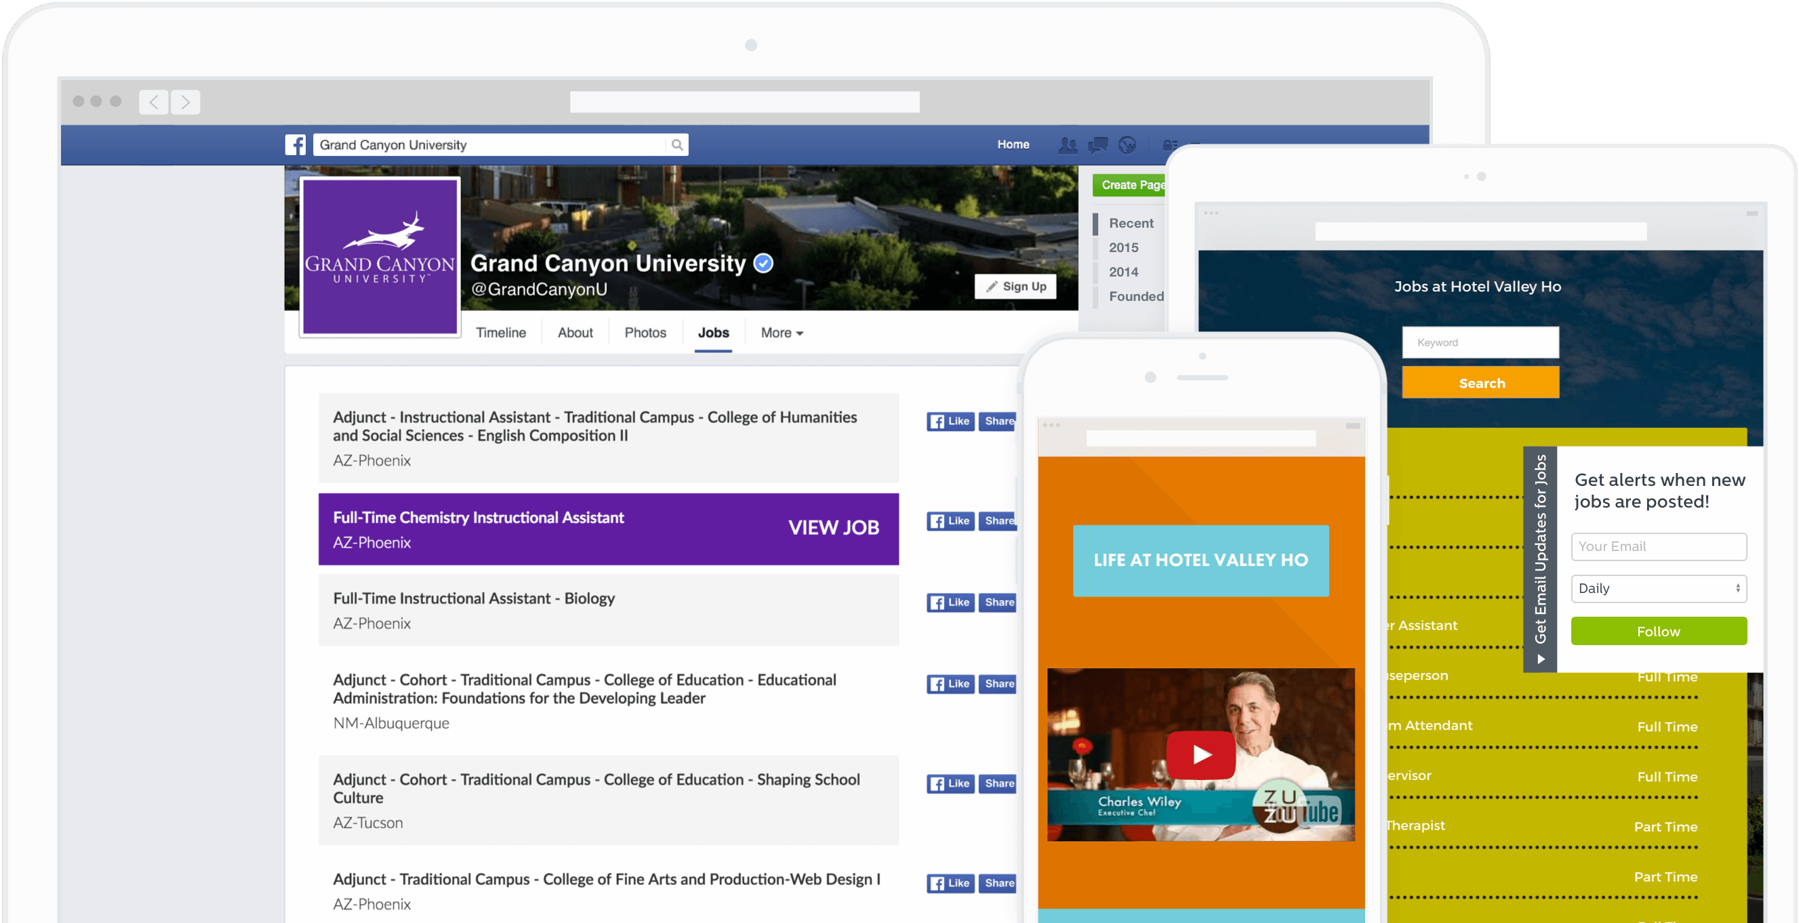The width and height of the screenshot is (1799, 923).
Task: Click the Facebook search input field
Action: click(x=489, y=144)
